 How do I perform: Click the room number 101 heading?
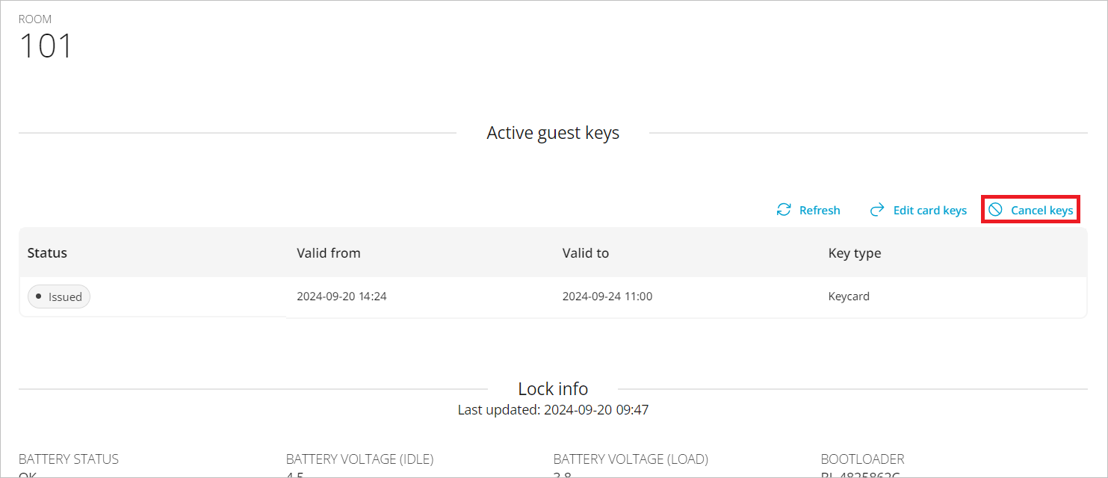coord(46,46)
